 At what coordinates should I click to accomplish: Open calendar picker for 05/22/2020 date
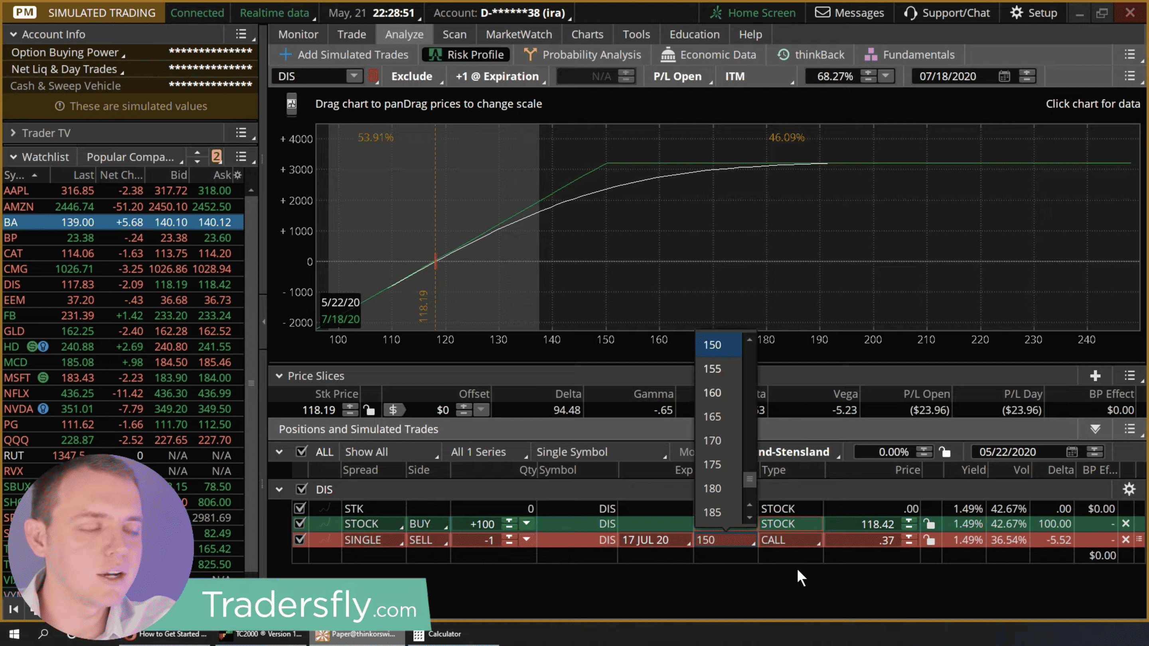1072,452
